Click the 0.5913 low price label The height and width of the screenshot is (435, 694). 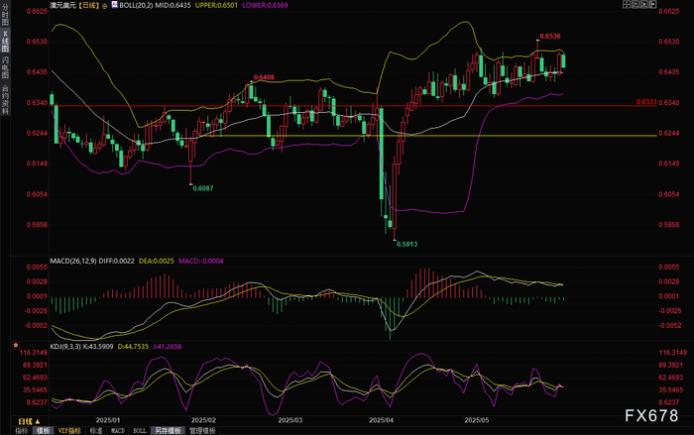click(406, 244)
